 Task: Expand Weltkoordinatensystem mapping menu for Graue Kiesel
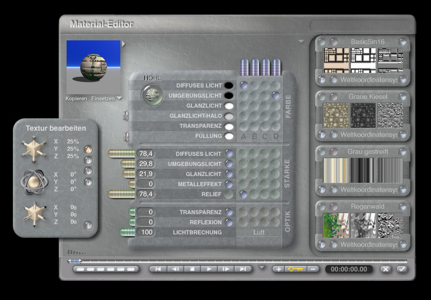[x=402, y=135]
